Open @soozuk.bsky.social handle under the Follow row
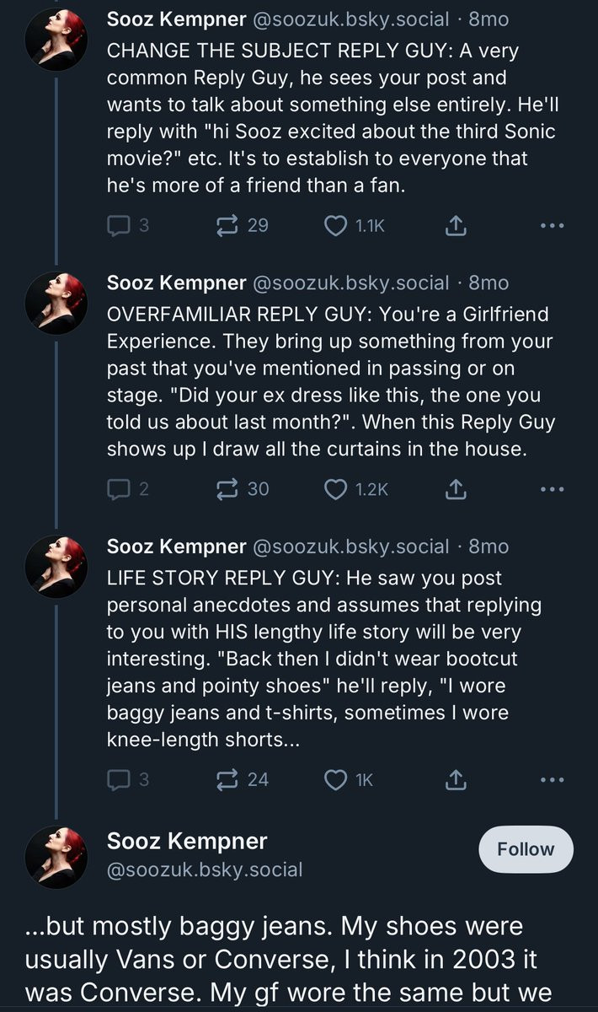This screenshot has width=598, height=1012. coord(205,869)
